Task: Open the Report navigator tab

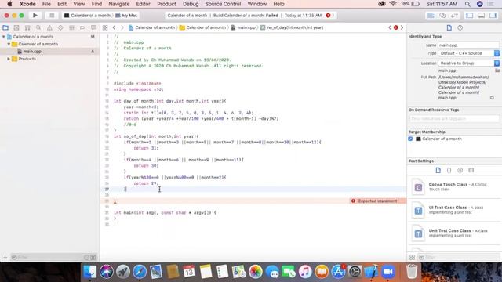Action: click(x=93, y=28)
